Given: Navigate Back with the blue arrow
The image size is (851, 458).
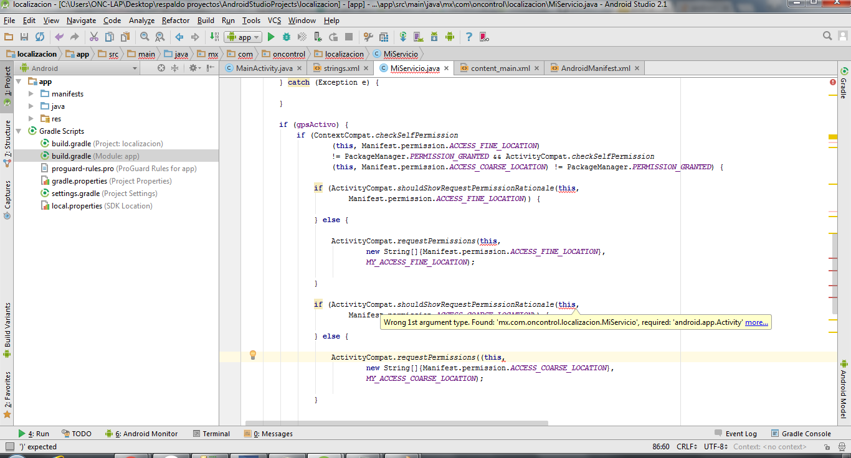Looking at the screenshot, I should click(179, 37).
